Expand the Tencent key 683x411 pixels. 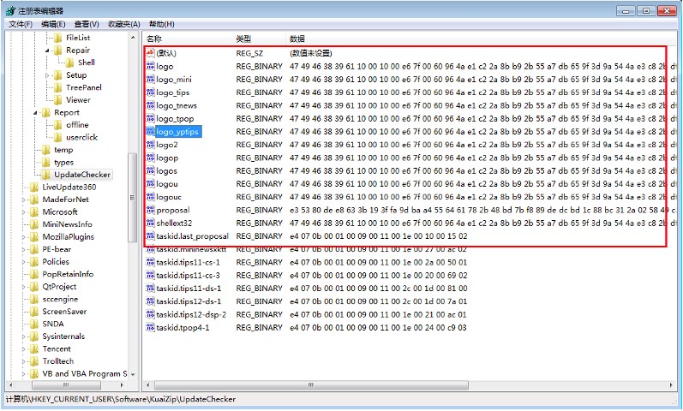click(x=23, y=349)
